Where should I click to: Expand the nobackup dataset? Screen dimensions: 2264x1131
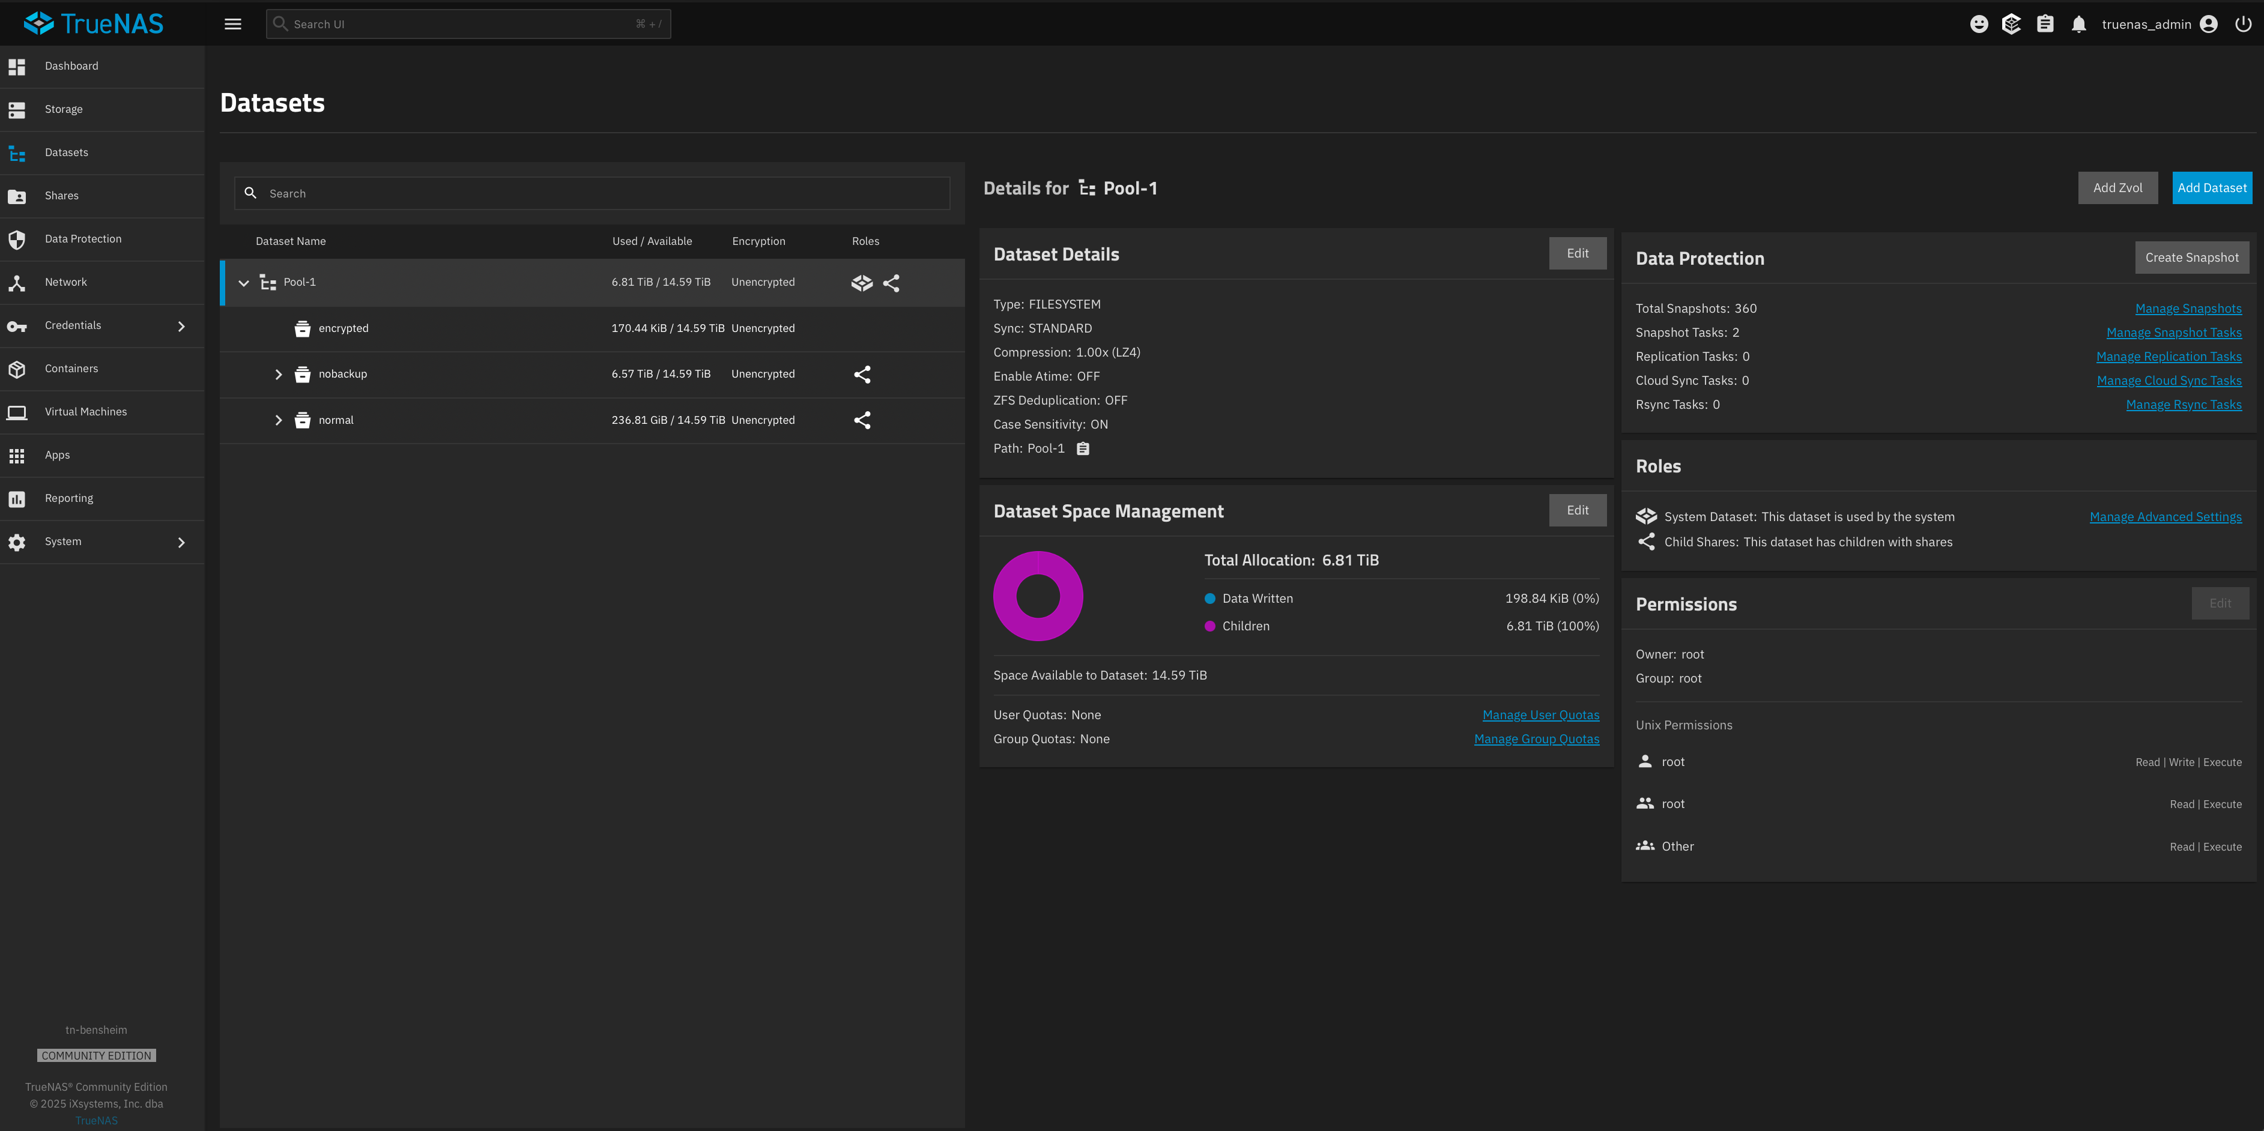point(279,375)
